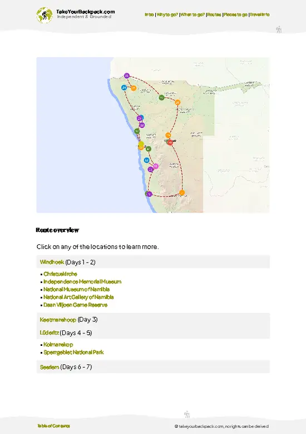Select the blue marker numbered 24

click(x=124, y=88)
